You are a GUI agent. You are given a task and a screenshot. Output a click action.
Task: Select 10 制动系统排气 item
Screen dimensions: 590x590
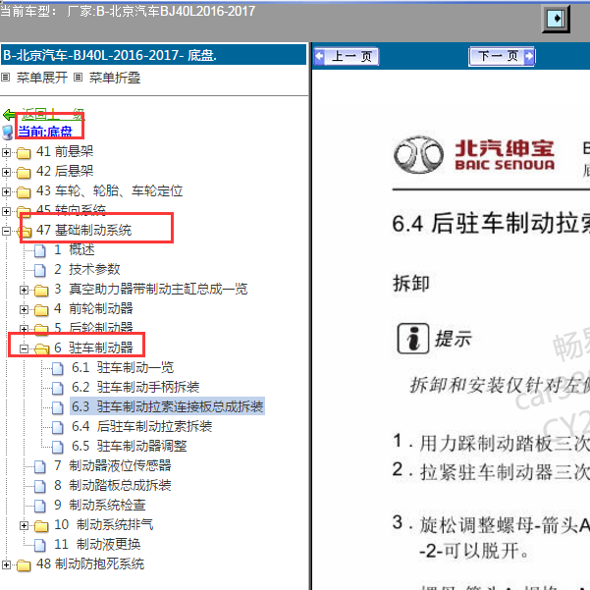104,524
